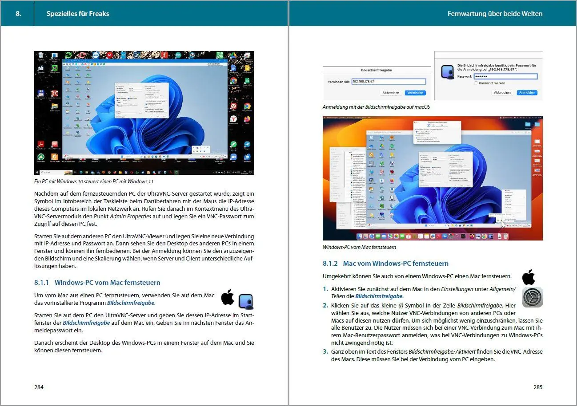Screen dimensions: 577x406
Task: Click the Windows 11 Start button in remote window
Action: point(122,157)
